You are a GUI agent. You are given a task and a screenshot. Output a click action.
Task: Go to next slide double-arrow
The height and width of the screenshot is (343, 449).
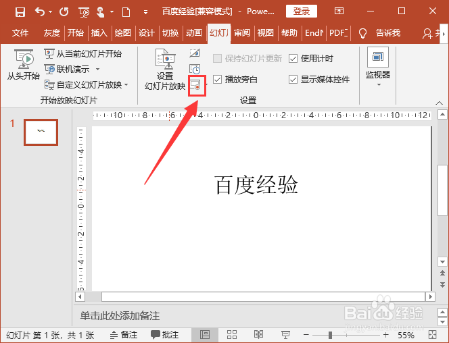pyautogui.click(x=442, y=284)
